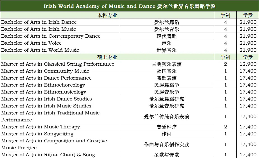
Task: Click Master of Arts in Ritual Chant & Song
Action: tap(48, 155)
